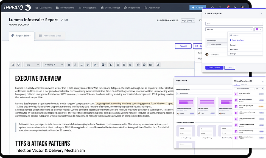Open the Type filter in saved templates
Image resolution: width=266 pixels, height=158 pixels.
260,89
